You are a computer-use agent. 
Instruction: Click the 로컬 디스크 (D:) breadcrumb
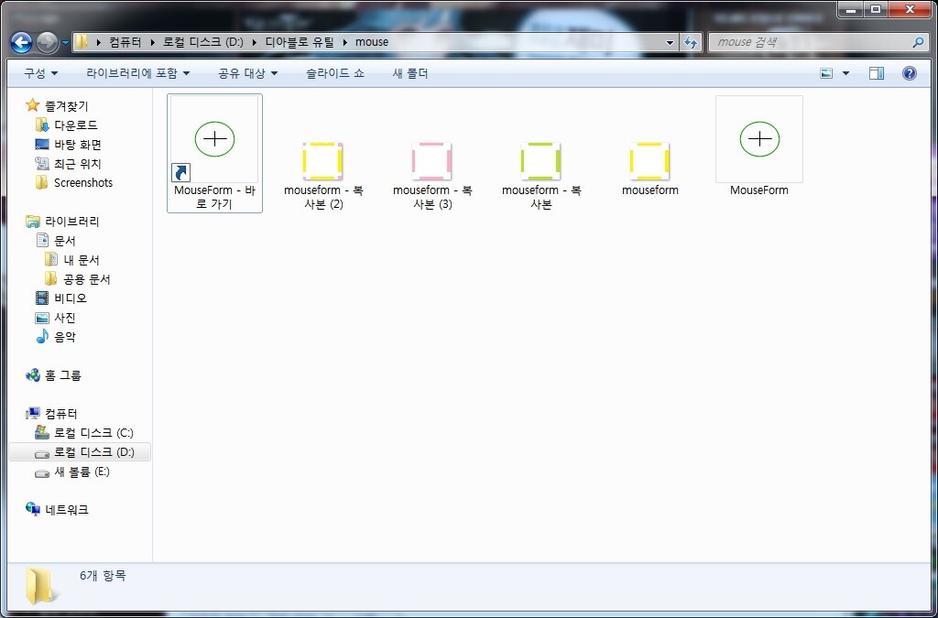click(202, 42)
